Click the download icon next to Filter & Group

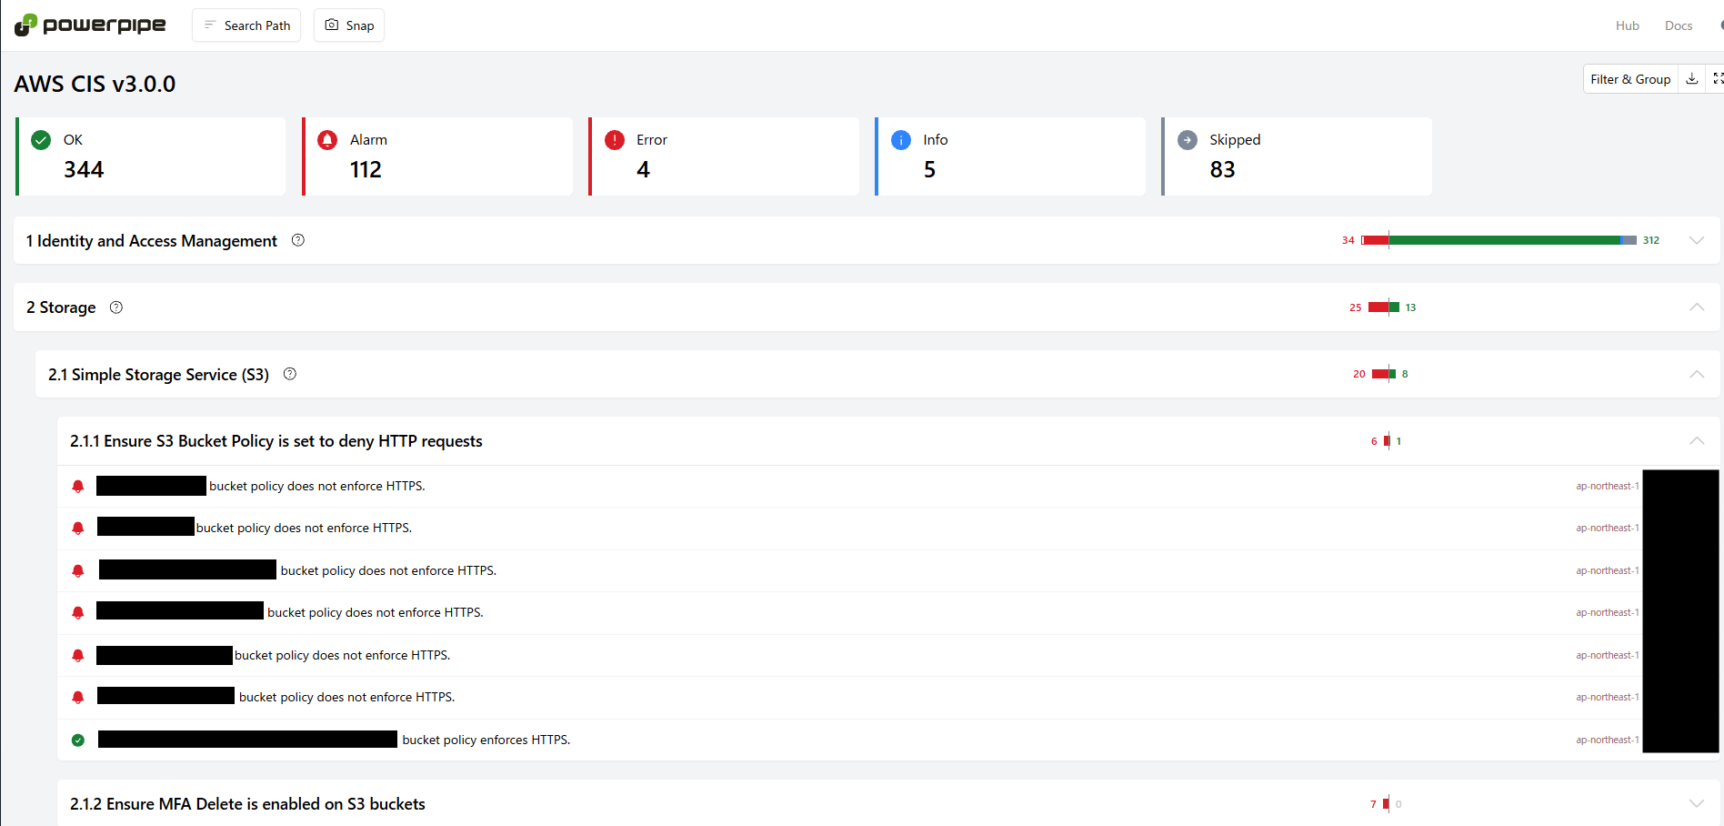pyautogui.click(x=1691, y=79)
